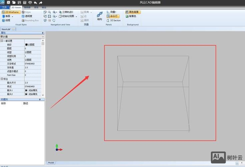The image size is (245, 167).
Task: Click the undo arrow icon
Action: 35,2
